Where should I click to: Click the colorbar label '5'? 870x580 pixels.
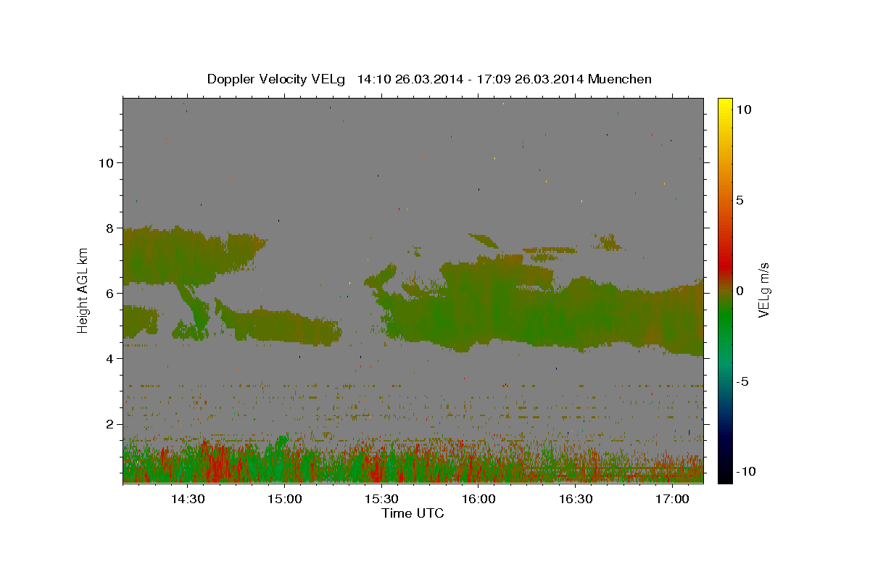point(739,200)
